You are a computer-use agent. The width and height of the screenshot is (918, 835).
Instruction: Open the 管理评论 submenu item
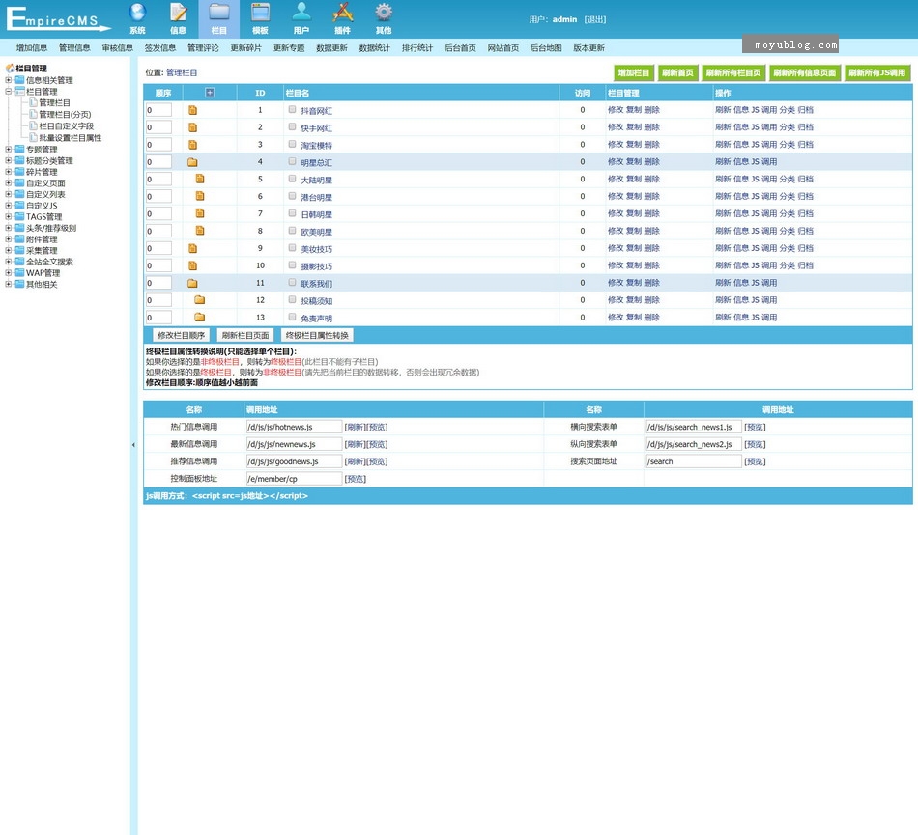point(203,48)
